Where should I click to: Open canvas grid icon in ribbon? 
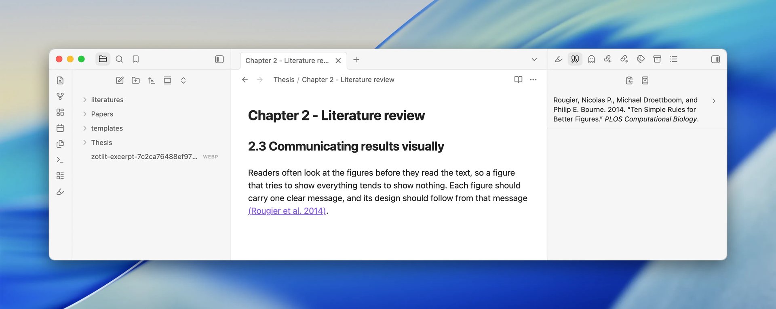pyautogui.click(x=60, y=112)
